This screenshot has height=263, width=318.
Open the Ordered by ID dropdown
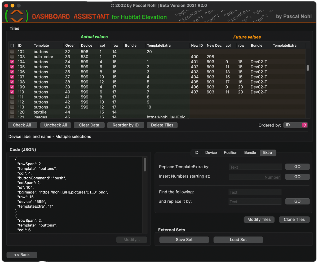(295, 125)
